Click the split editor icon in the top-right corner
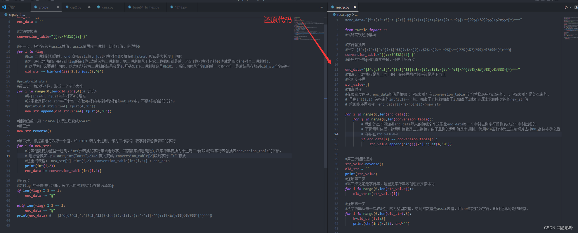Screen dimensions: 578x233 (576, 7)
